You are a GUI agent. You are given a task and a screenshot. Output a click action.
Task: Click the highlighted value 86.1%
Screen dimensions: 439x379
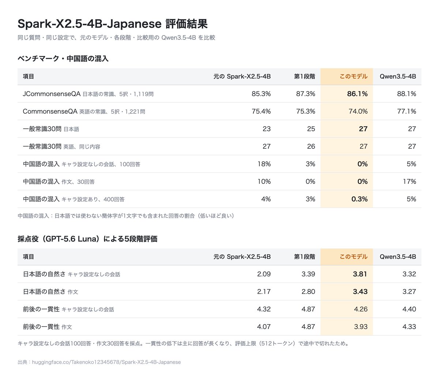point(357,94)
